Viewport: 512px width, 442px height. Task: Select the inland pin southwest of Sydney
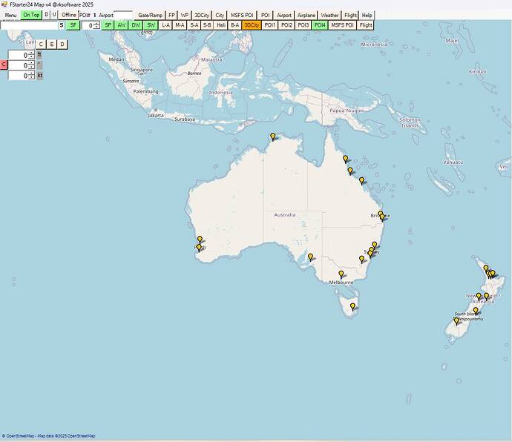point(361,260)
